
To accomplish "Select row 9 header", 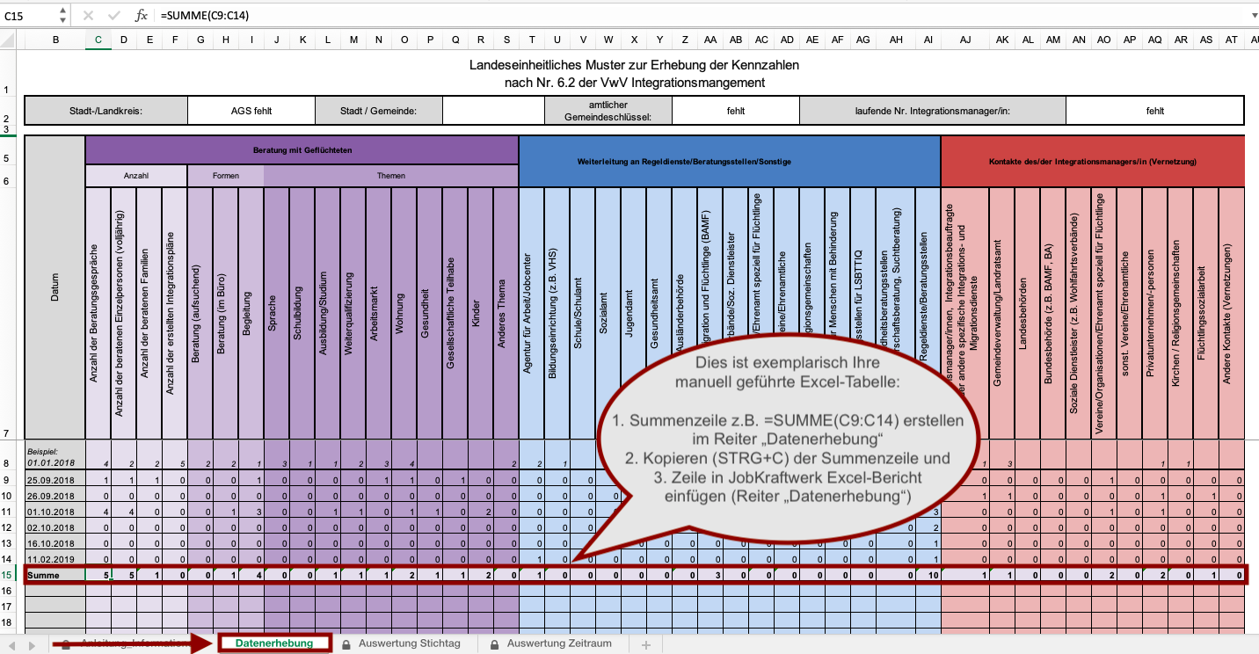I will [7, 480].
